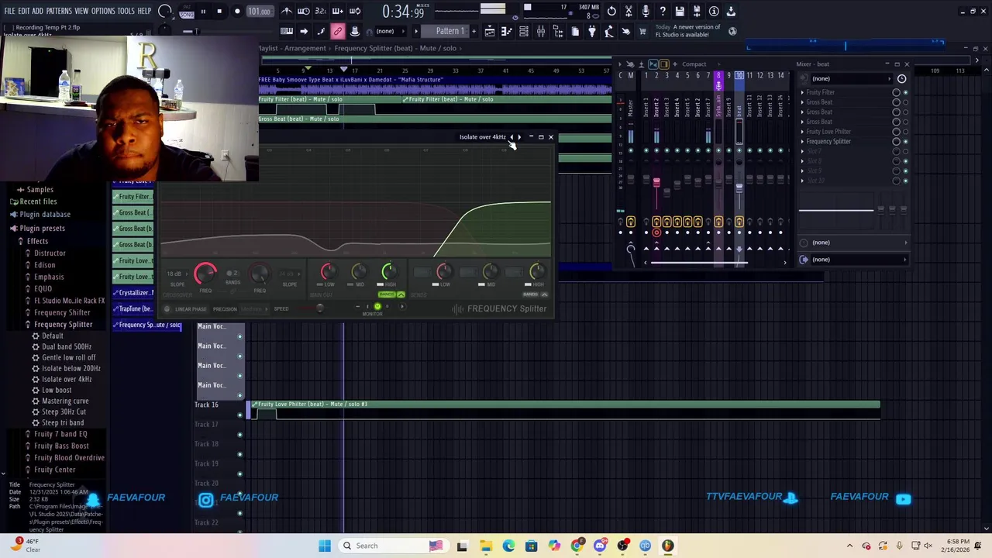Add new pattern with plus button
The width and height of the screenshot is (992, 558).
(474, 31)
